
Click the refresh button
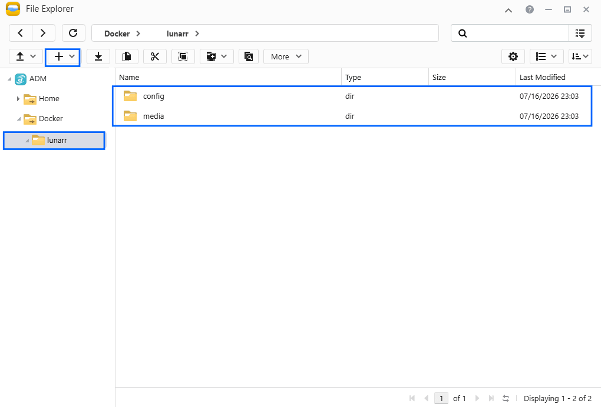coord(73,34)
